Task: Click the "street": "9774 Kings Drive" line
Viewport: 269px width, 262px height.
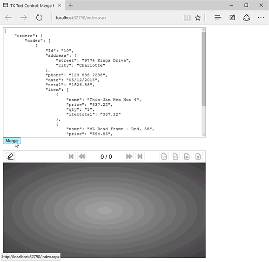Action: click(94, 60)
